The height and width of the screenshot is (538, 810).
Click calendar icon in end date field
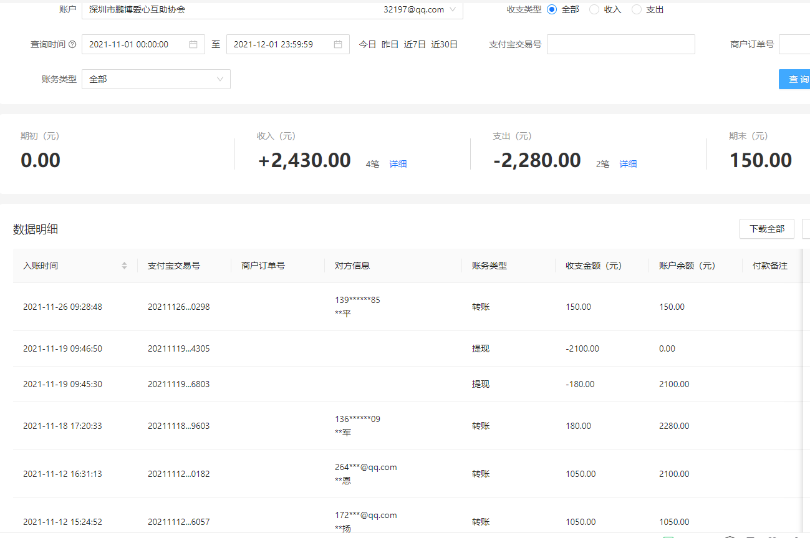coord(338,44)
